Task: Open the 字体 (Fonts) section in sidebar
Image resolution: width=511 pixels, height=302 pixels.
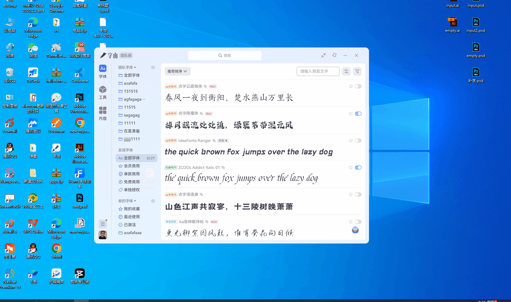Action: 103,72
